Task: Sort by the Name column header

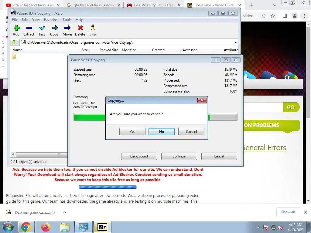Action: (35, 50)
